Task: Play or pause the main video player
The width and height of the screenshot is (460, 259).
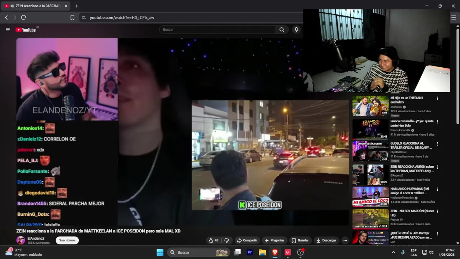Action: (183, 132)
